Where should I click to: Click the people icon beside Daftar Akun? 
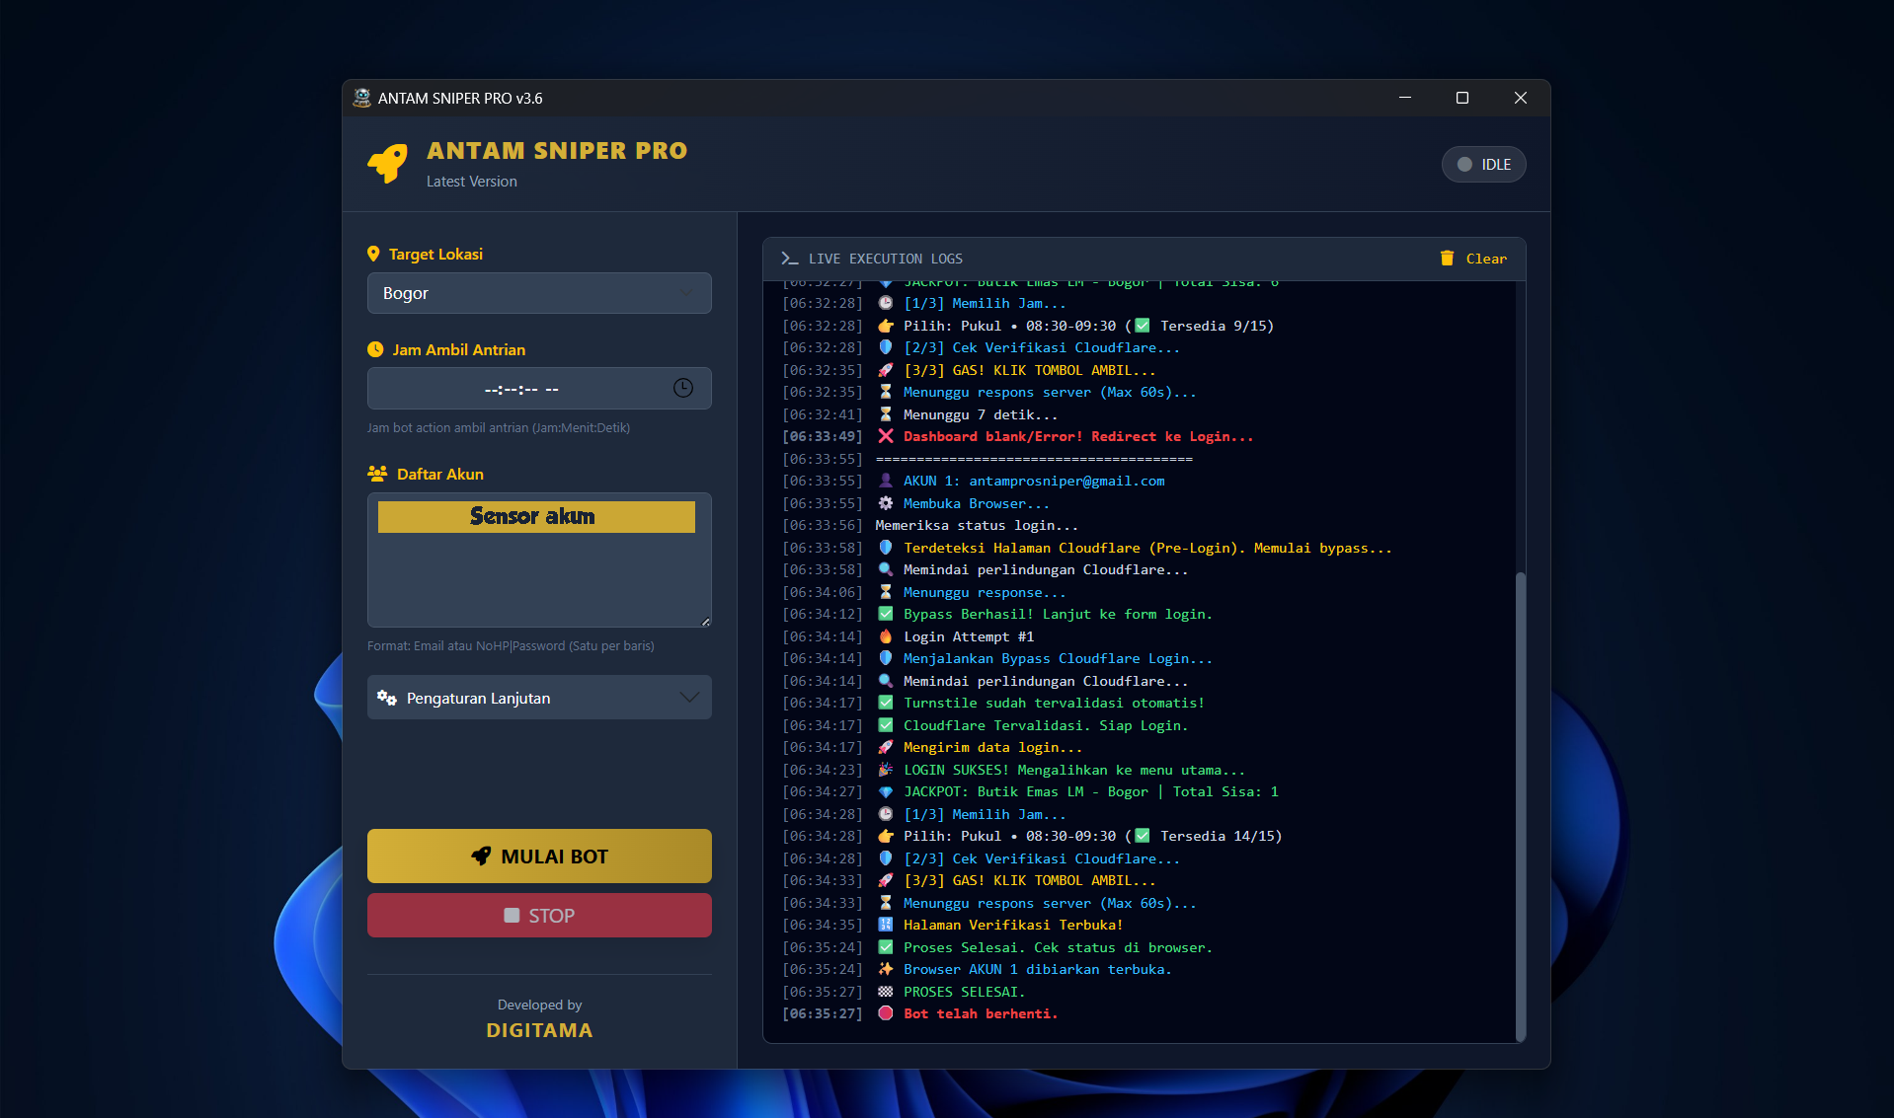[377, 474]
